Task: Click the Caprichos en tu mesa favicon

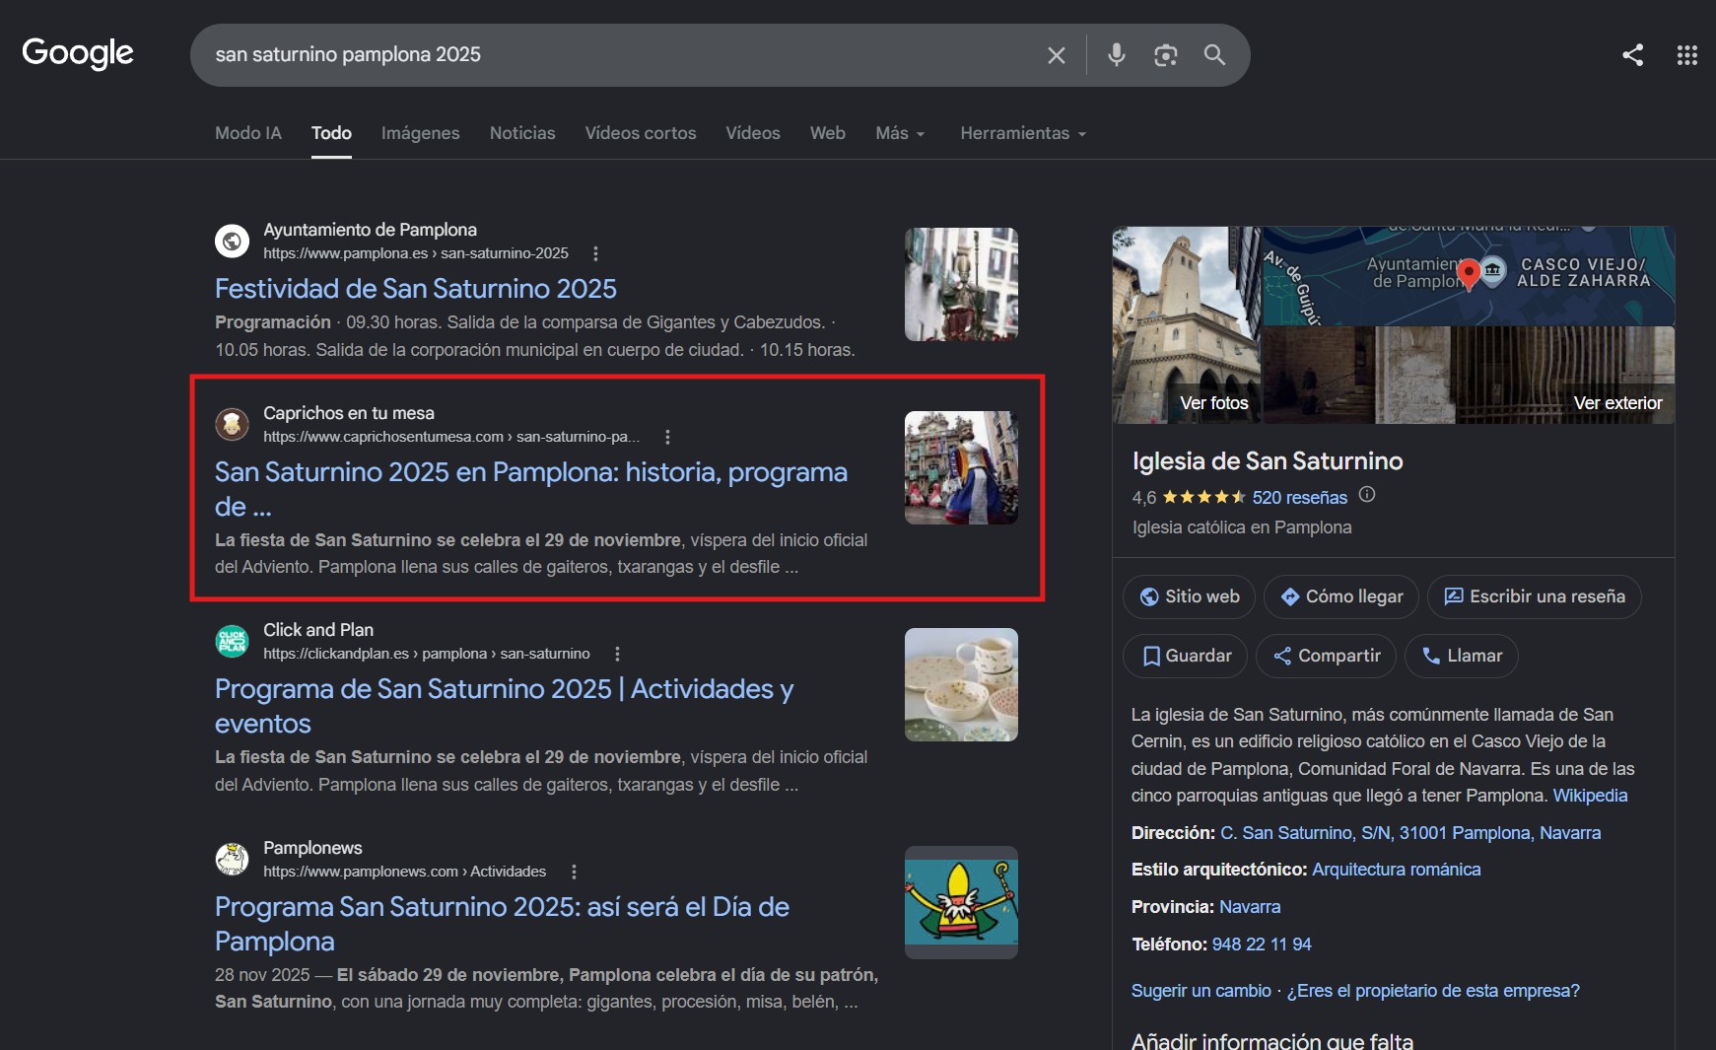Action: coord(232,424)
